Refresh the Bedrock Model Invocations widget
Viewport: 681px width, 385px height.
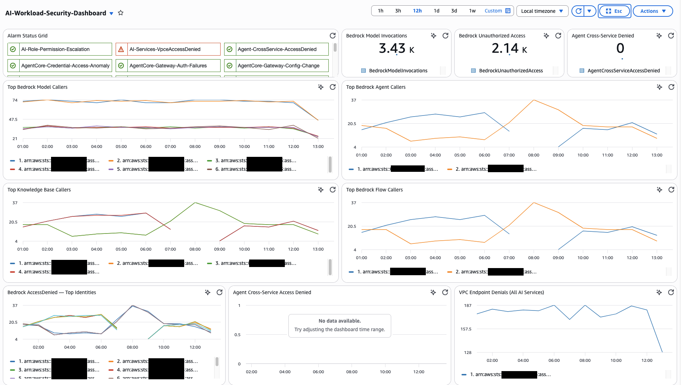[x=445, y=36]
